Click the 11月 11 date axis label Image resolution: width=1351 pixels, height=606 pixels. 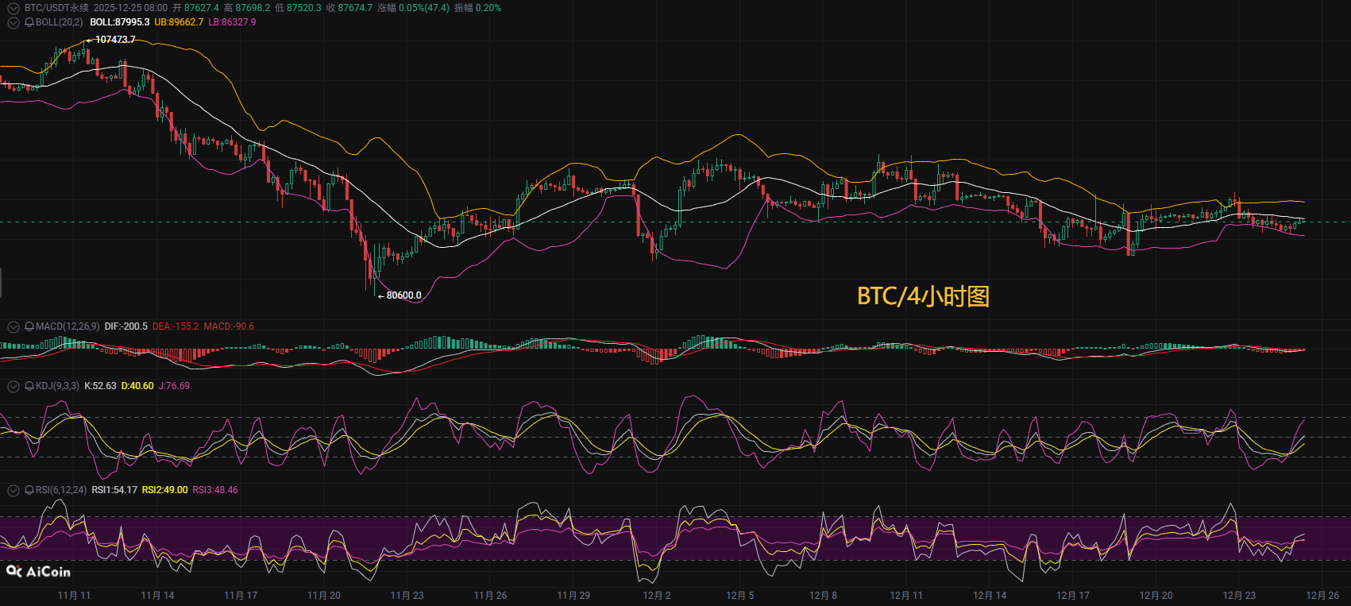74,596
